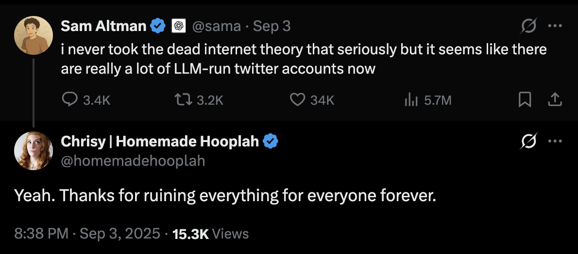Click the OpenAI affiliation badge
Viewport: 578px width, 254px height.
[179, 26]
